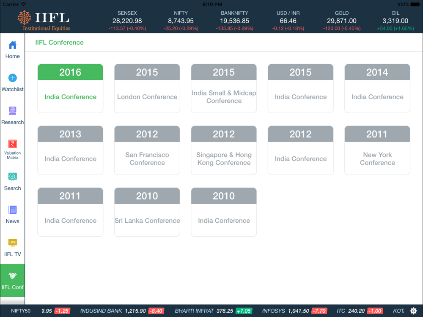Open the Search sidebar icon
Screen dimensions: 423x317
point(12,177)
